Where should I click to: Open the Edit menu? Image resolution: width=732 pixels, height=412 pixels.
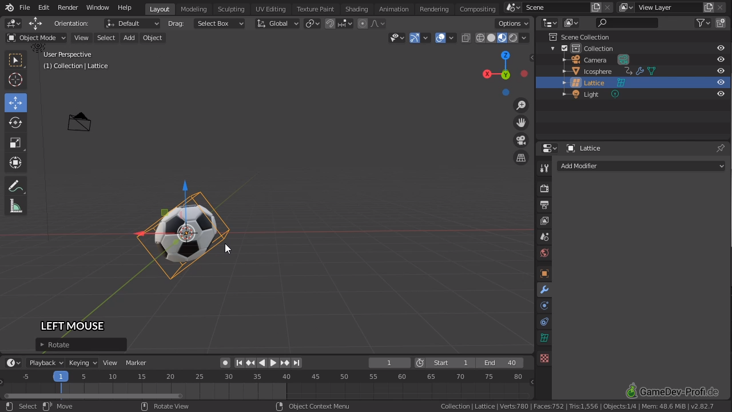tap(43, 7)
